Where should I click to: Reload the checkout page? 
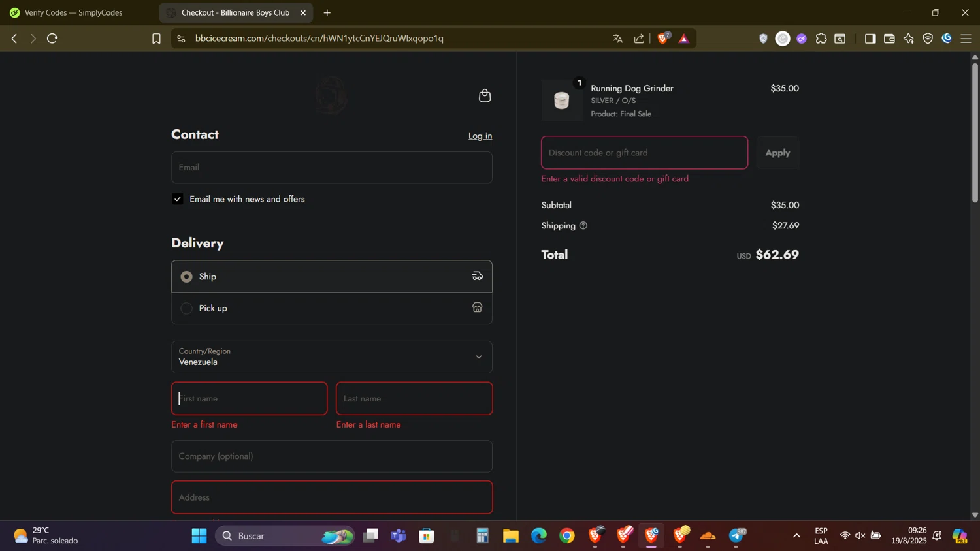[x=52, y=39]
